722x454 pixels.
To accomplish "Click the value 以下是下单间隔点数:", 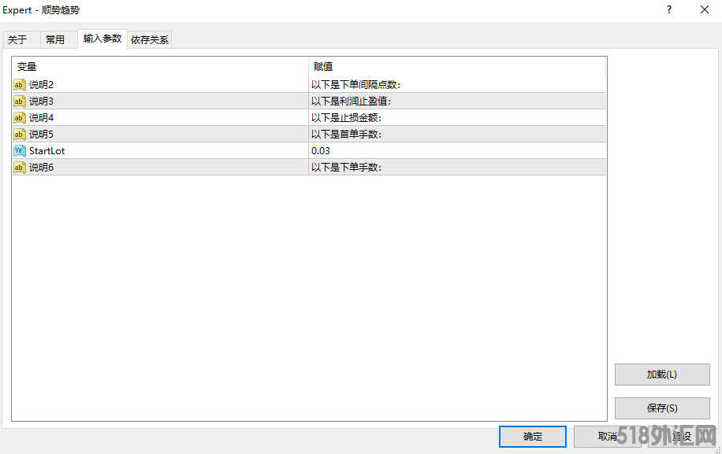I will point(356,84).
